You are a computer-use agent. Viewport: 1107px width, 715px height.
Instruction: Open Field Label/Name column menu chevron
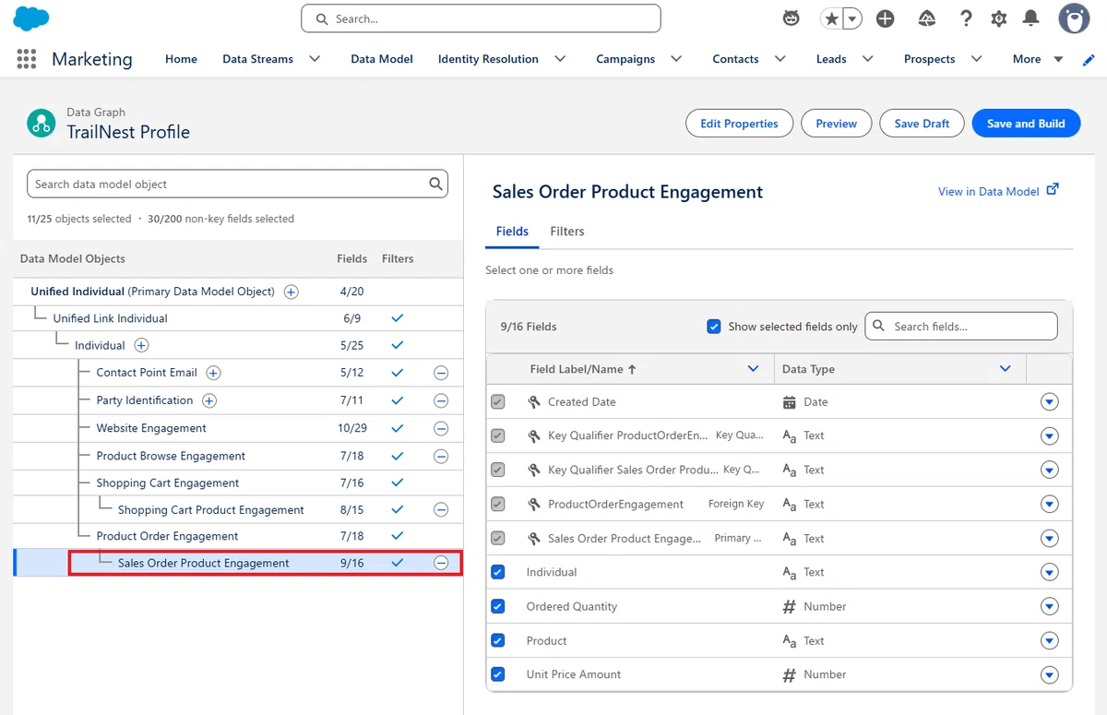pyautogui.click(x=754, y=369)
